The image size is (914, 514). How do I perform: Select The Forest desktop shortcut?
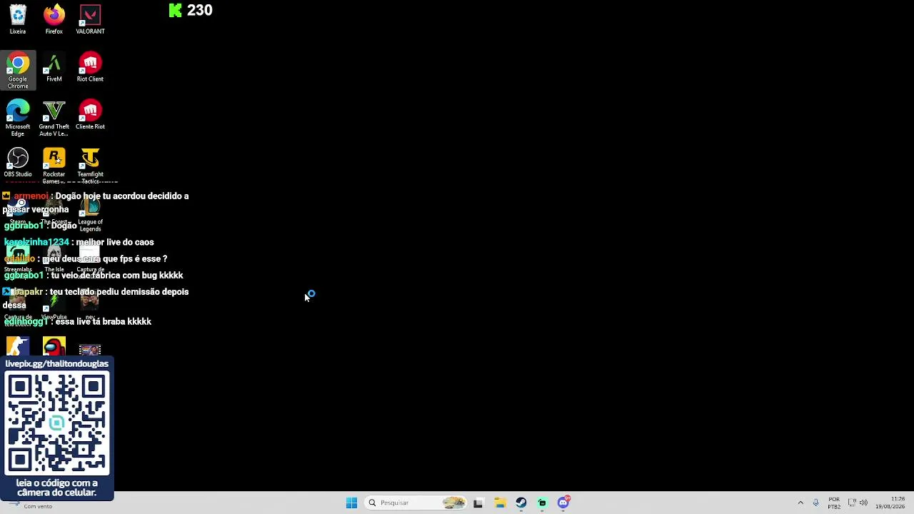[54, 212]
